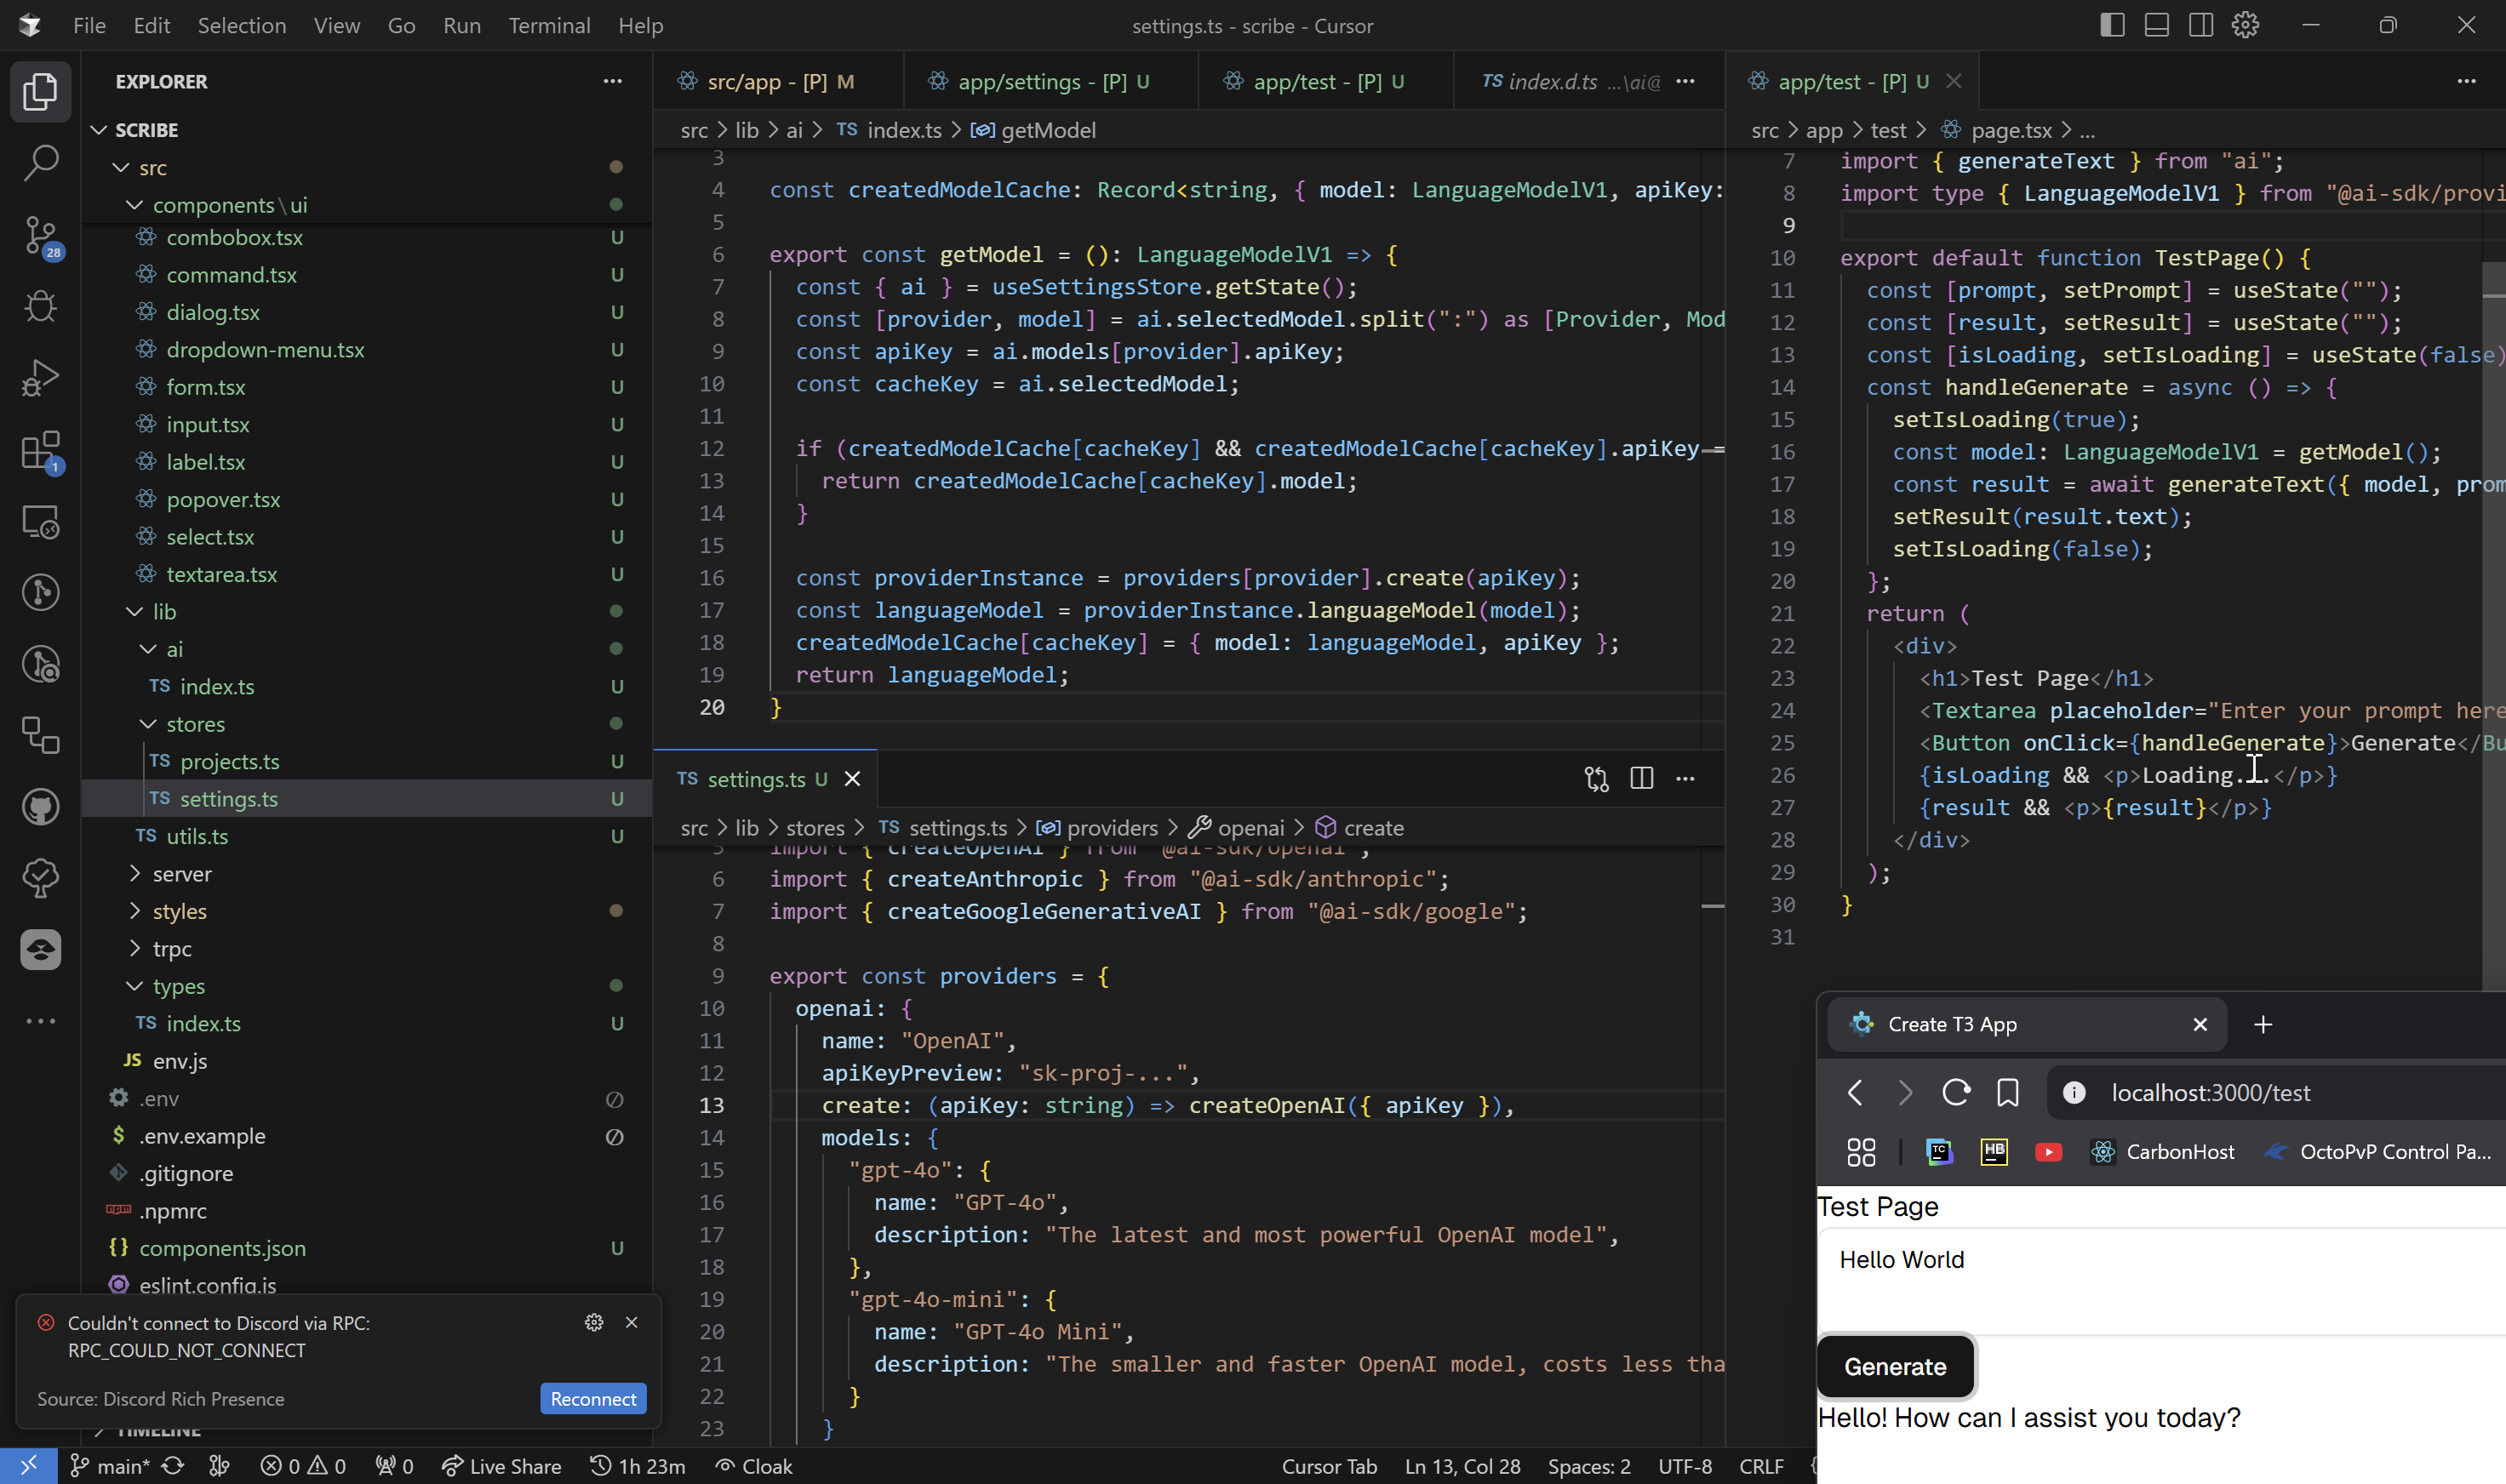Switch to src/app - [P] tab
Image resolution: width=2506 pixels, height=1484 pixels.
point(778,81)
